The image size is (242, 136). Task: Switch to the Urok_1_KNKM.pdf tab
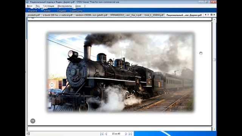coord(154,15)
